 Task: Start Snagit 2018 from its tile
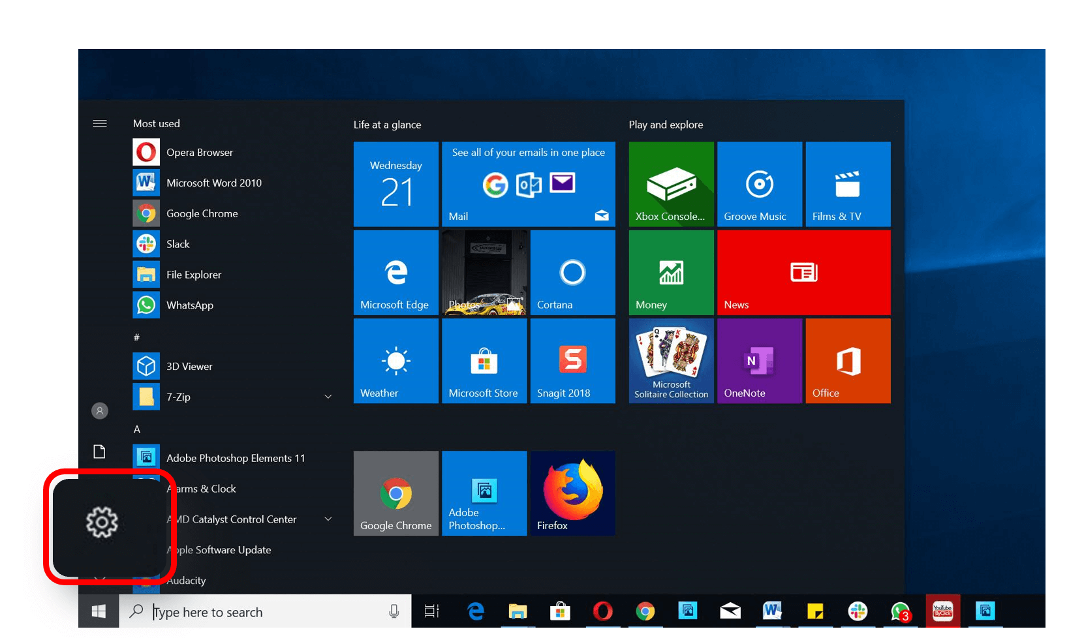click(x=572, y=361)
